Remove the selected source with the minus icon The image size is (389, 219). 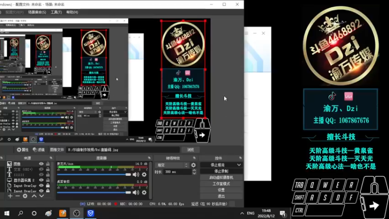click(x=18, y=196)
